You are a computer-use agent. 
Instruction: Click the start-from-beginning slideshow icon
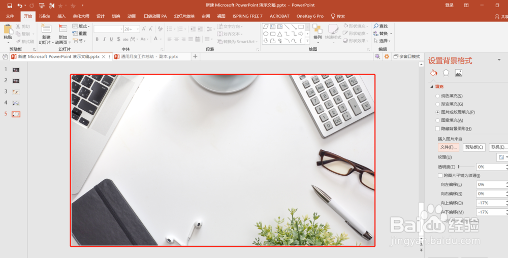(x=42, y=6)
